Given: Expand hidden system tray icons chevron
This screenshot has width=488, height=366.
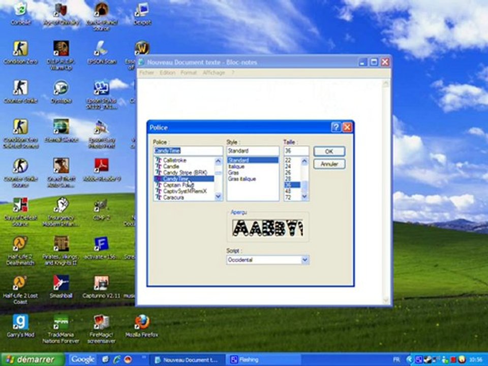Looking at the screenshot, I should coord(410,360).
